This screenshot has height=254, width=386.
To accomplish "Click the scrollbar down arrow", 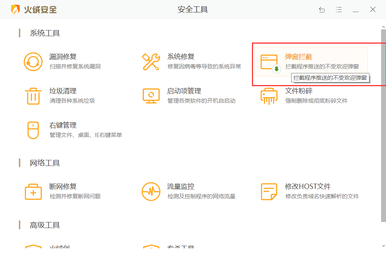I will click(x=383, y=246).
